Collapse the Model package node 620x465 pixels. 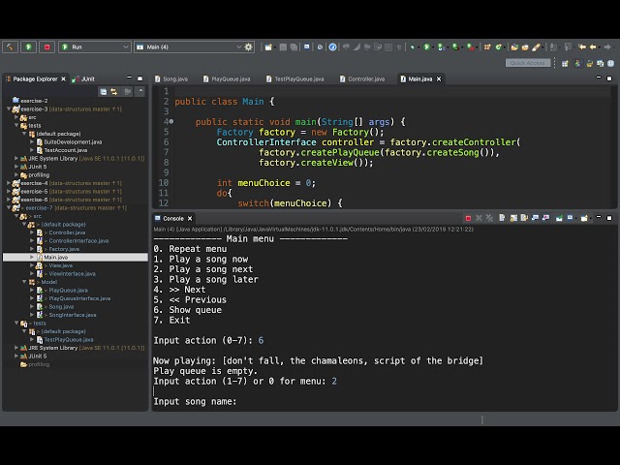tap(24, 282)
